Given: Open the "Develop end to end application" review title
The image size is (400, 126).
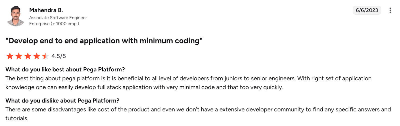Looking at the screenshot, I should tap(104, 41).
